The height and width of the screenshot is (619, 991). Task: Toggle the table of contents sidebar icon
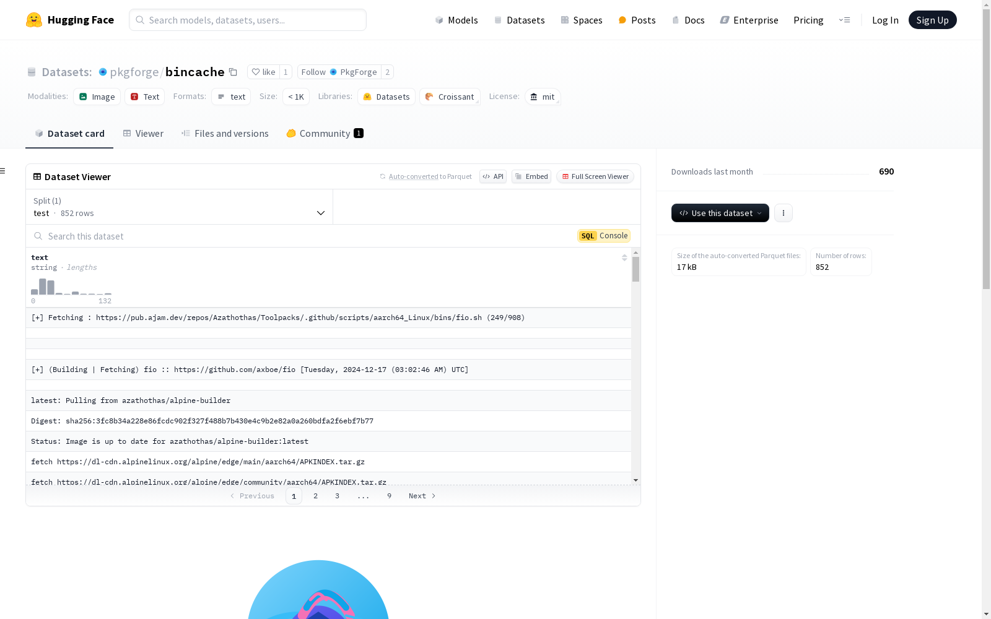point(3,171)
